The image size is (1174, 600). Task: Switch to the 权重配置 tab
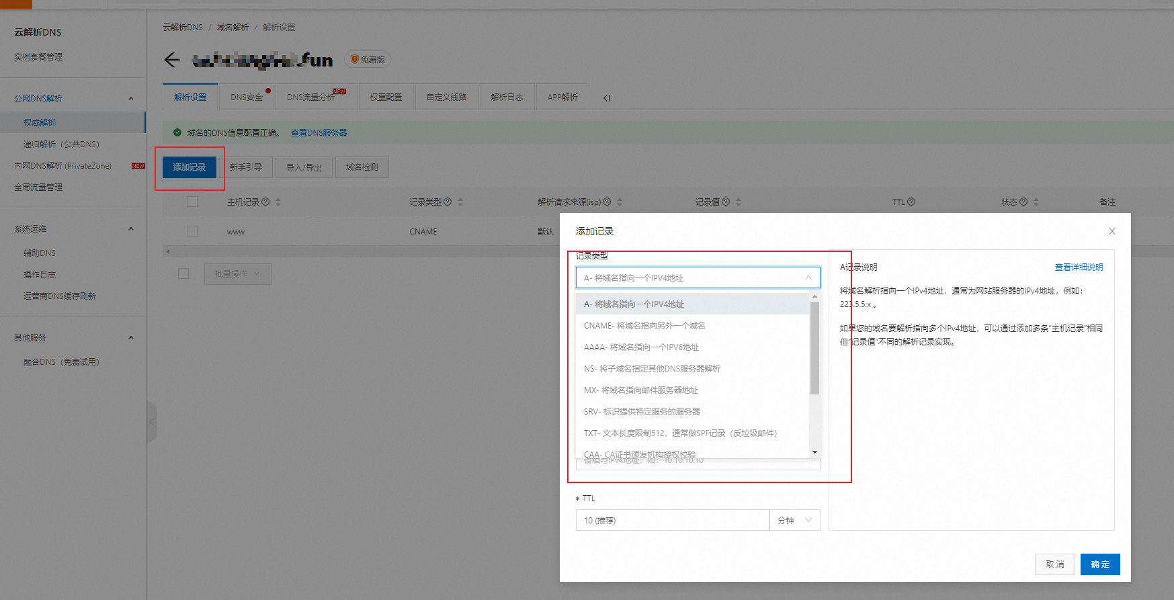pos(386,97)
